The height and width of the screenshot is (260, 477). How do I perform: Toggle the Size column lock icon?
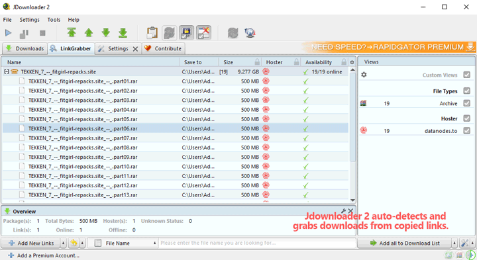257,62
